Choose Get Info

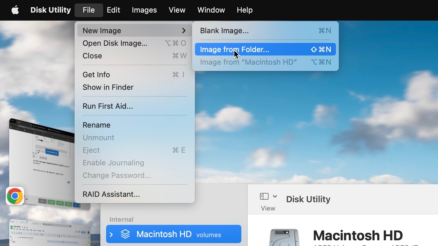point(134,75)
